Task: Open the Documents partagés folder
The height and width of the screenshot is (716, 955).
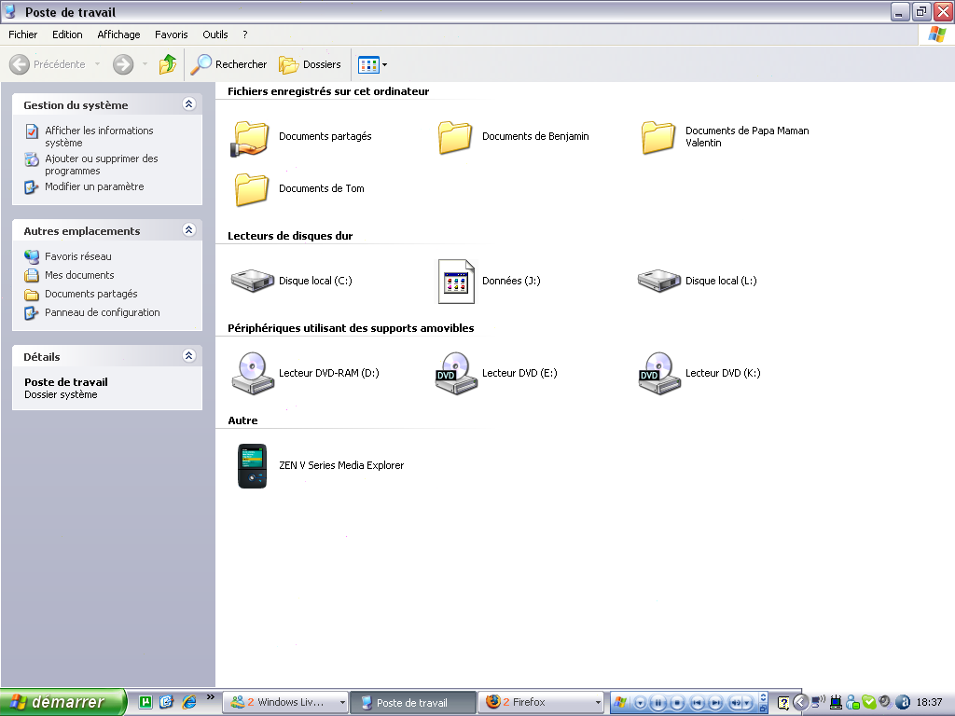Action: tap(251, 137)
